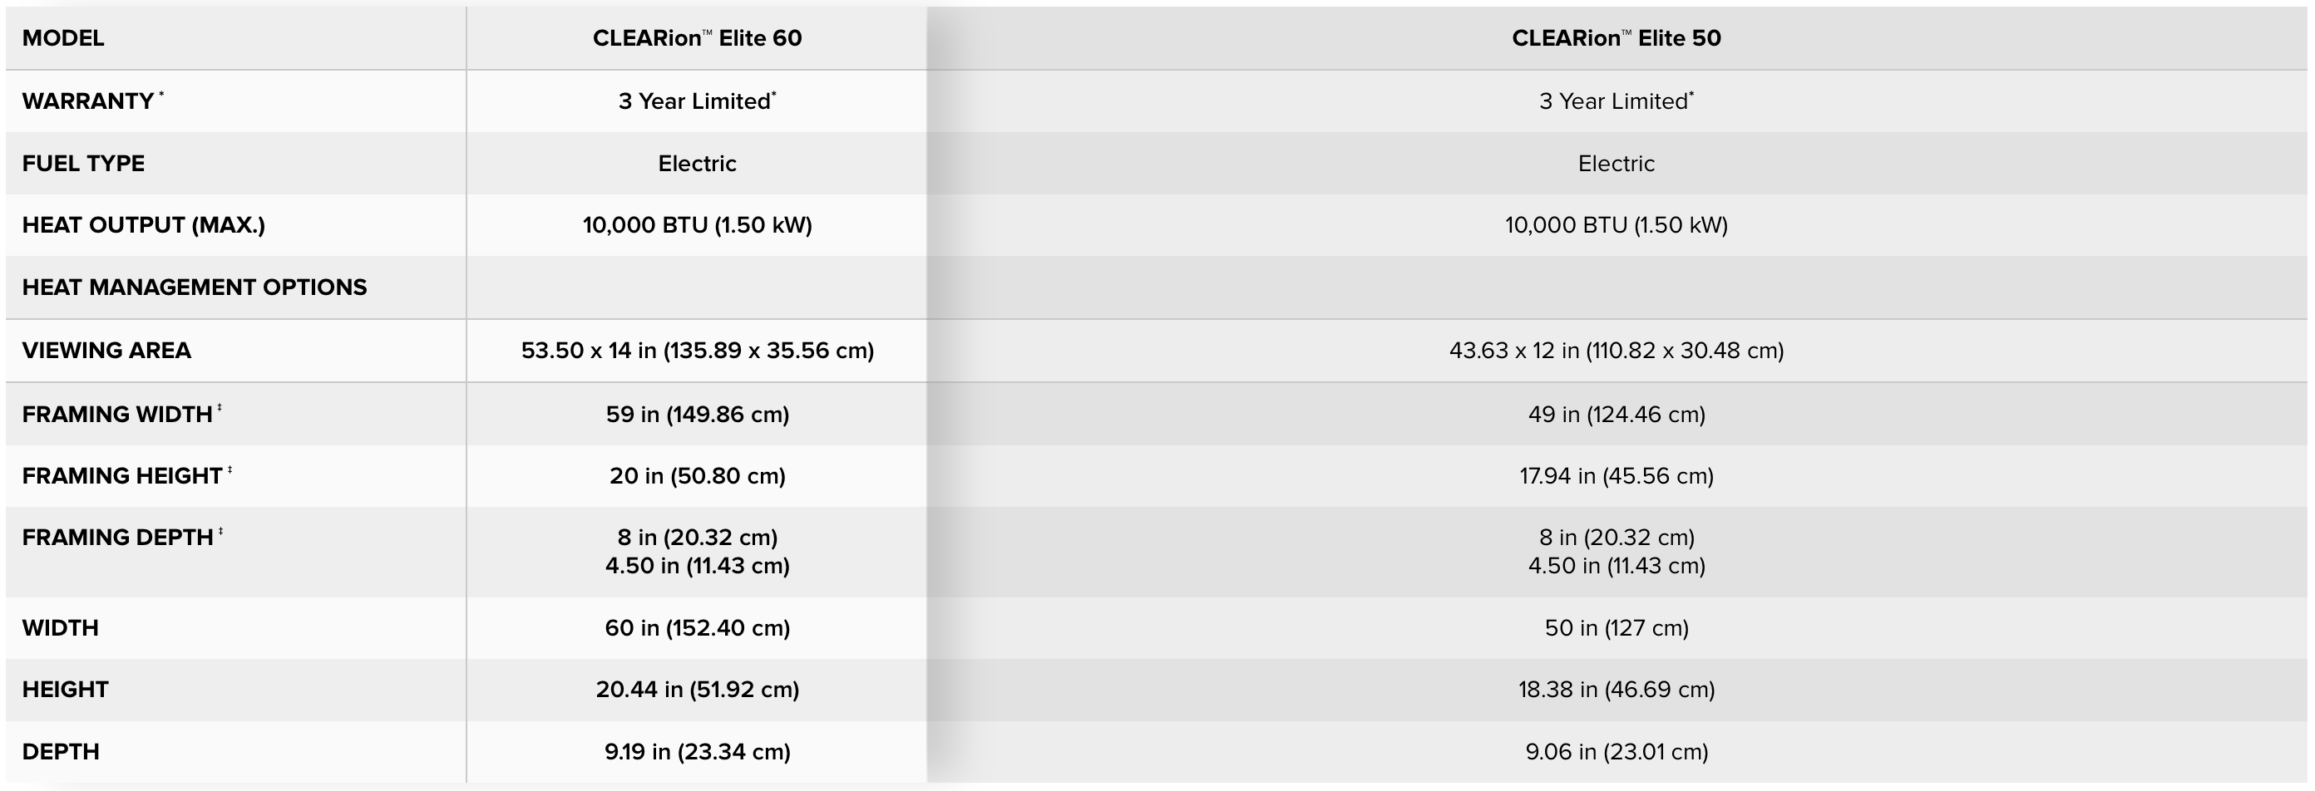This screenshot has width=2315, height=791.
Task: Click the Elite 50 '3 Year Limited' warranty cell
Action: click(1616, 101)
